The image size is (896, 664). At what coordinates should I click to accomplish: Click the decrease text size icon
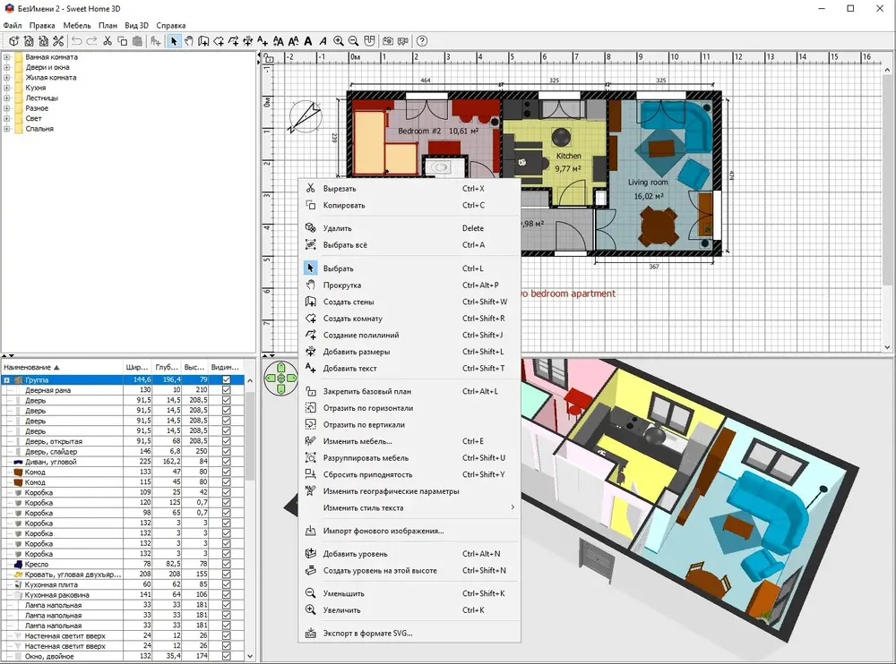293,41
